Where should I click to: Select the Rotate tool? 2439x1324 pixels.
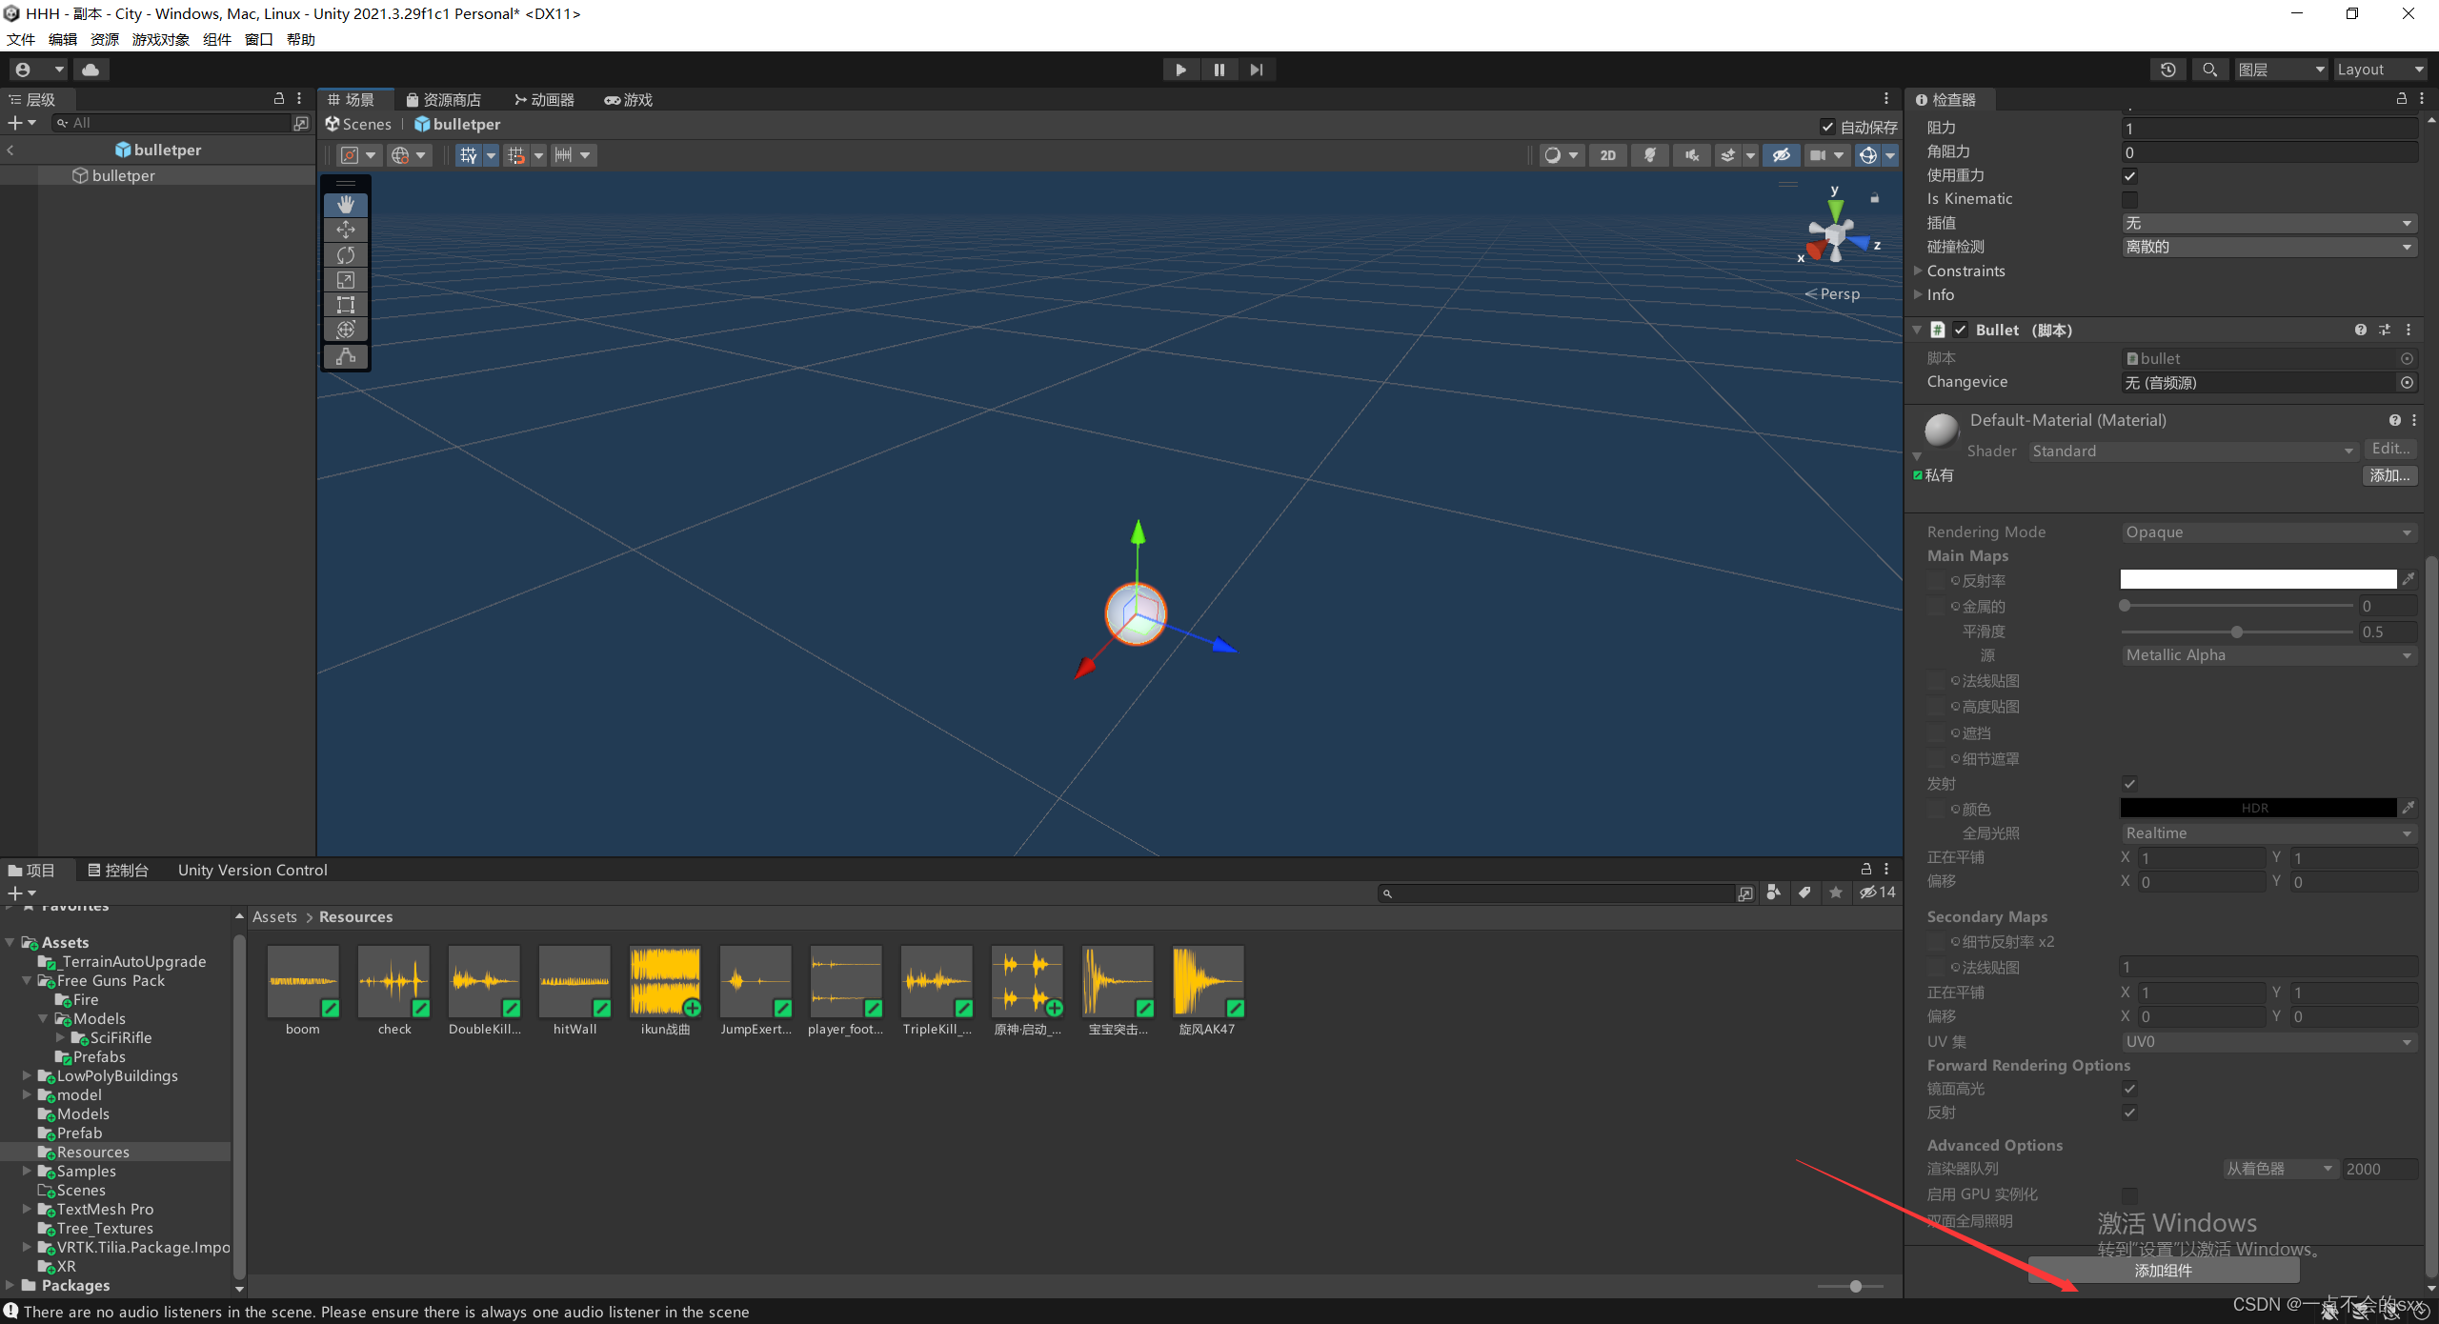tap(345, 254)
